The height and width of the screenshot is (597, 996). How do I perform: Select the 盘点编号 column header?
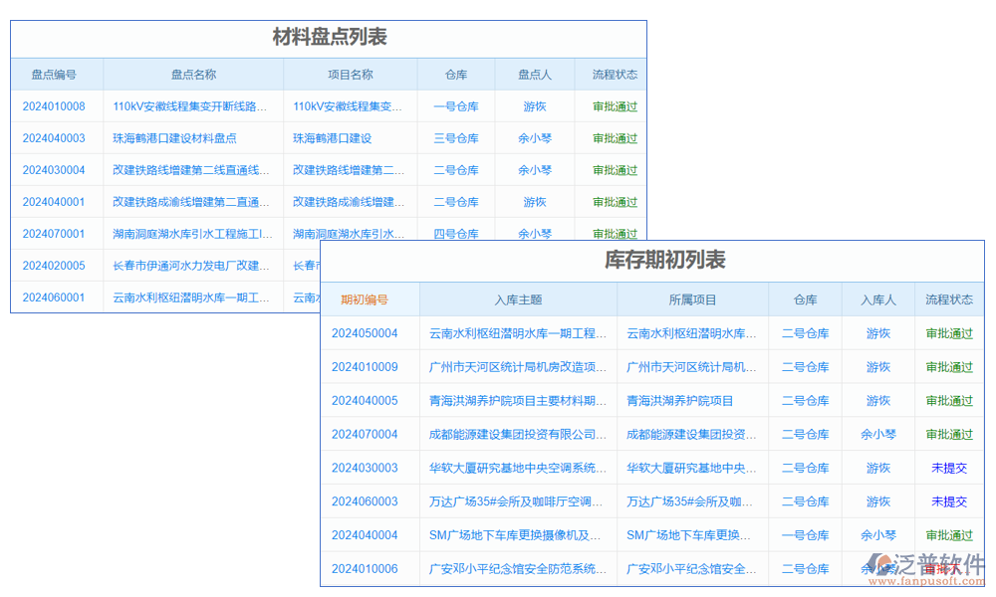click(x=58, y=74)
